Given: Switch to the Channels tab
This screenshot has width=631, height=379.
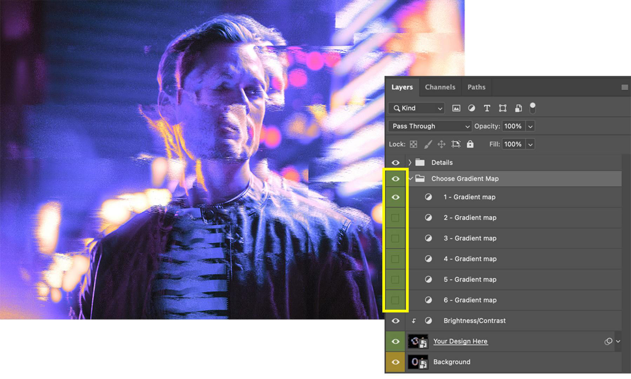Looking at the screenshot, I should [x=440, y=87].
